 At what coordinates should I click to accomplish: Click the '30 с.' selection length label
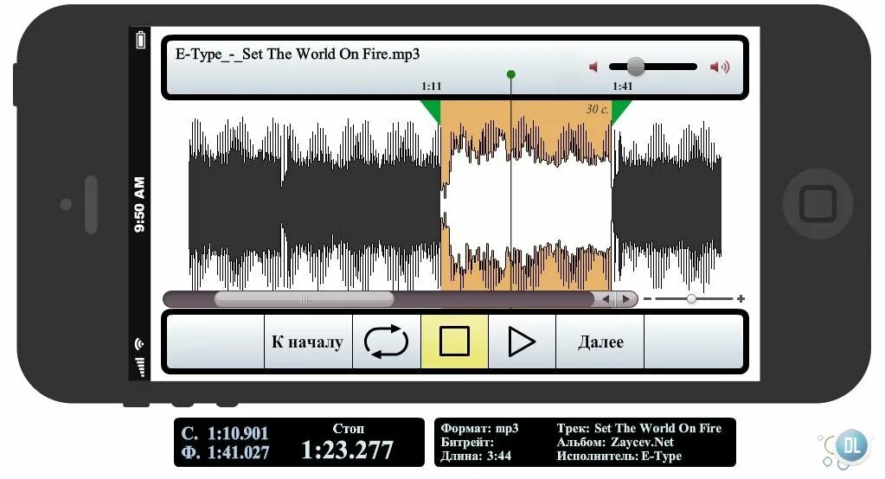point(597,110)
